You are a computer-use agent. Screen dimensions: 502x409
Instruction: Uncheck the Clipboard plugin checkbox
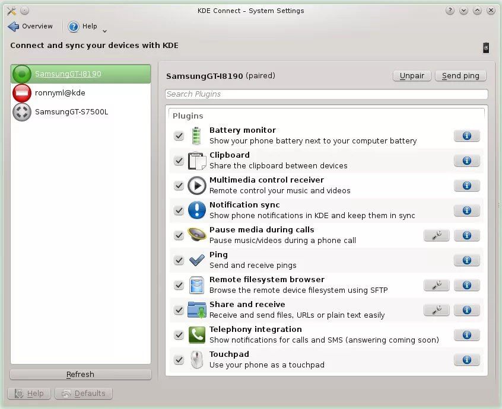coord(179,161)
